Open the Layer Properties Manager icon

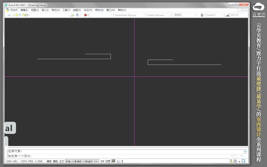[9, 15]
